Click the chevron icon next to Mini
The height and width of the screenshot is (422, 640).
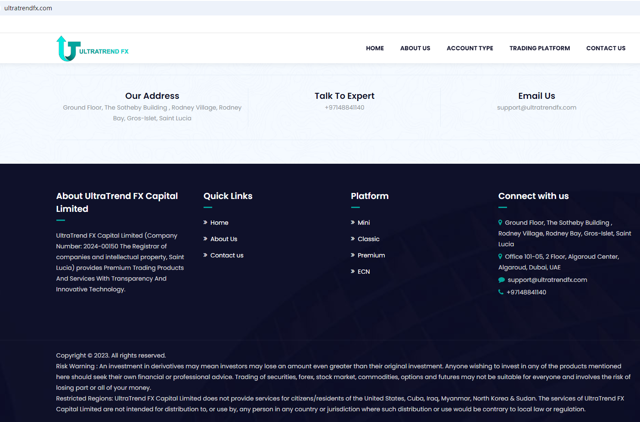pyautogui.click(x=353, y=223)
